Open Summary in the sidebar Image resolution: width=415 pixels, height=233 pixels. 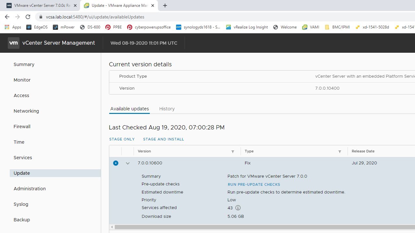(x=24, y=64)
